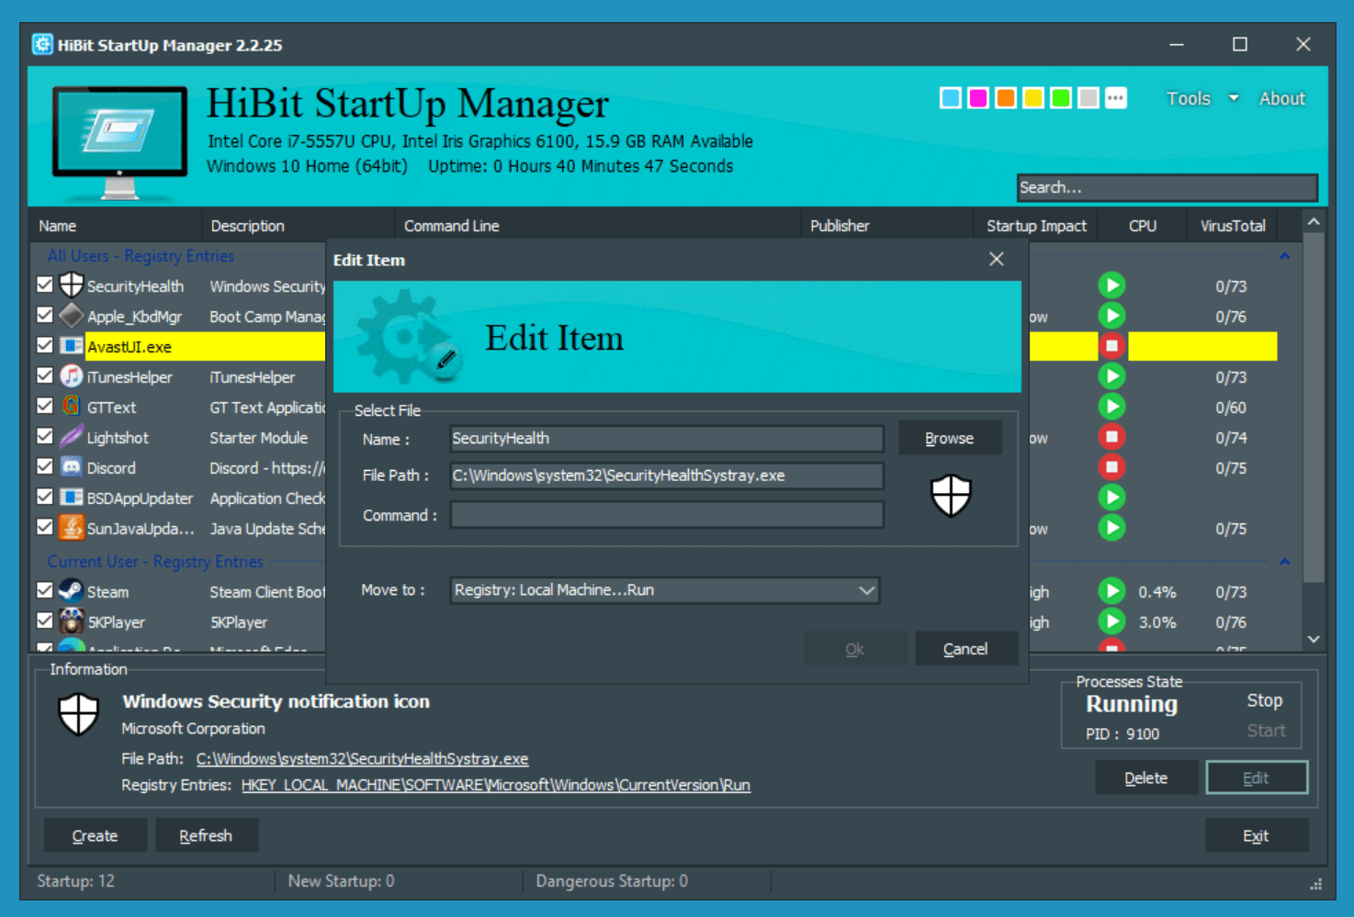Uncheck the 5KPlayer checkbox
The image size is (1354, 917).
click(44, 621)
